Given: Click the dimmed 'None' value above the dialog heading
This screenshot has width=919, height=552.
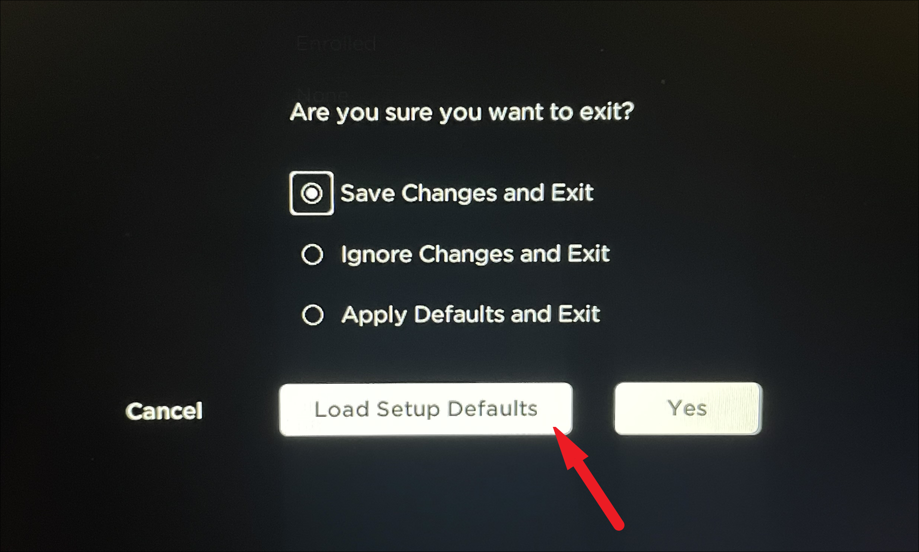Looking at the screenshot, I should tap(323, 95).
